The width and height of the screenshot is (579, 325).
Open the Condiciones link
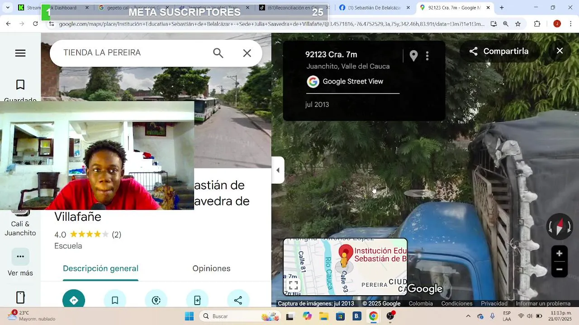click(x=457, y=304)
